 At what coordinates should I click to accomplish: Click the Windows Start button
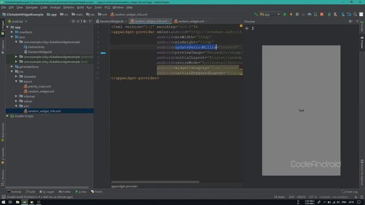click(3, 202)
